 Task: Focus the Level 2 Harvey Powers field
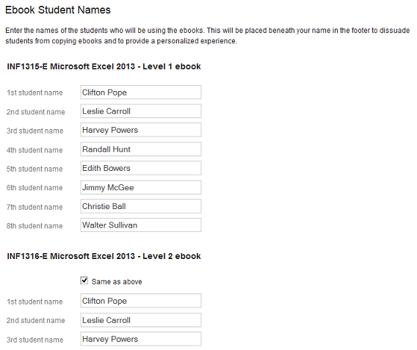pos(141,339)
